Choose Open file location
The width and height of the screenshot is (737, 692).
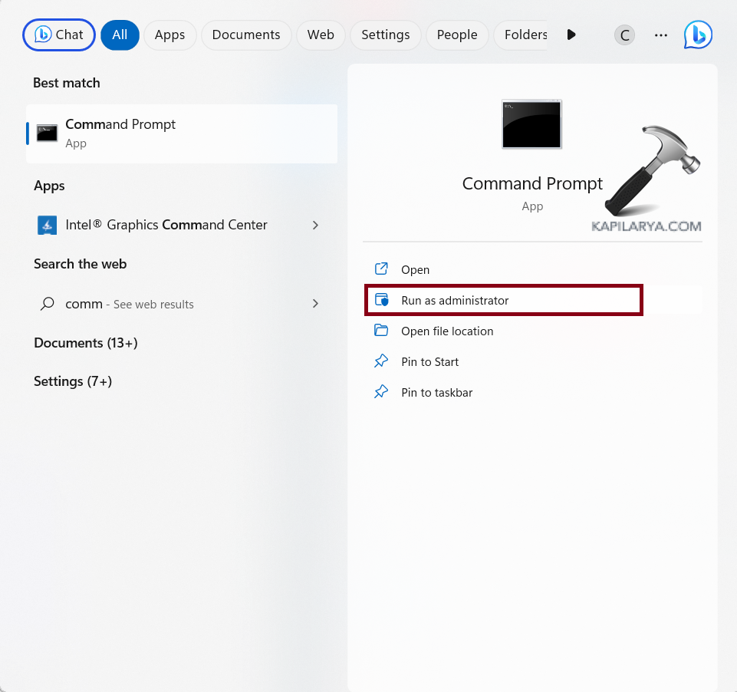tap(532, 331)
